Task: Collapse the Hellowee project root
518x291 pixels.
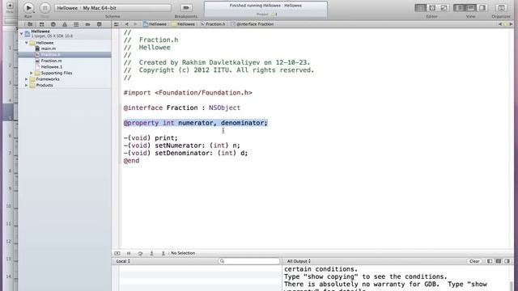Action: 22,34
